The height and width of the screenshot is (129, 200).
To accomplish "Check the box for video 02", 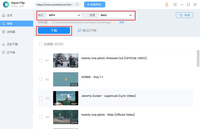I will [x=41, y=79].
